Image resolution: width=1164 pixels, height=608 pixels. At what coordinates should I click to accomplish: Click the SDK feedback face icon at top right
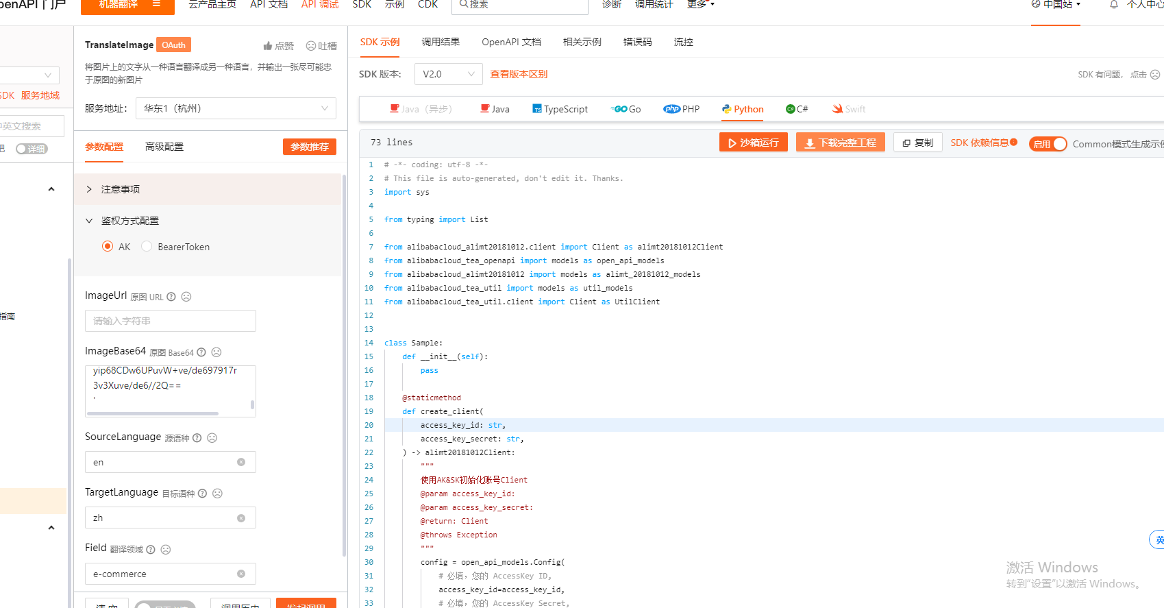[x=1155, y=74]
